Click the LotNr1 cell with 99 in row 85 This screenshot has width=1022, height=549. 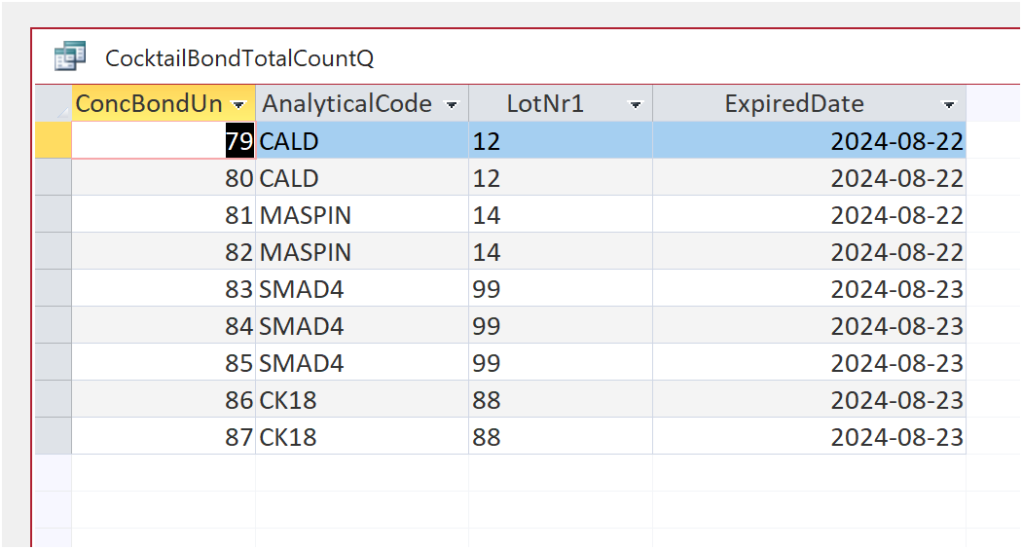coord(561,362)
